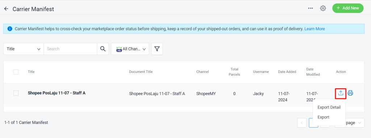Open the Learn More link

[x=314, y=29]
